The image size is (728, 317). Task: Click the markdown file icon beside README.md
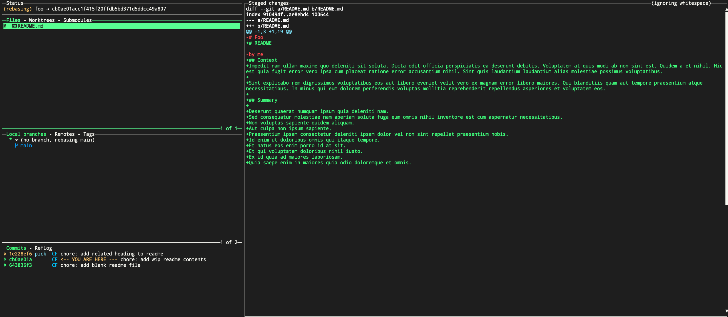[14, 26]
